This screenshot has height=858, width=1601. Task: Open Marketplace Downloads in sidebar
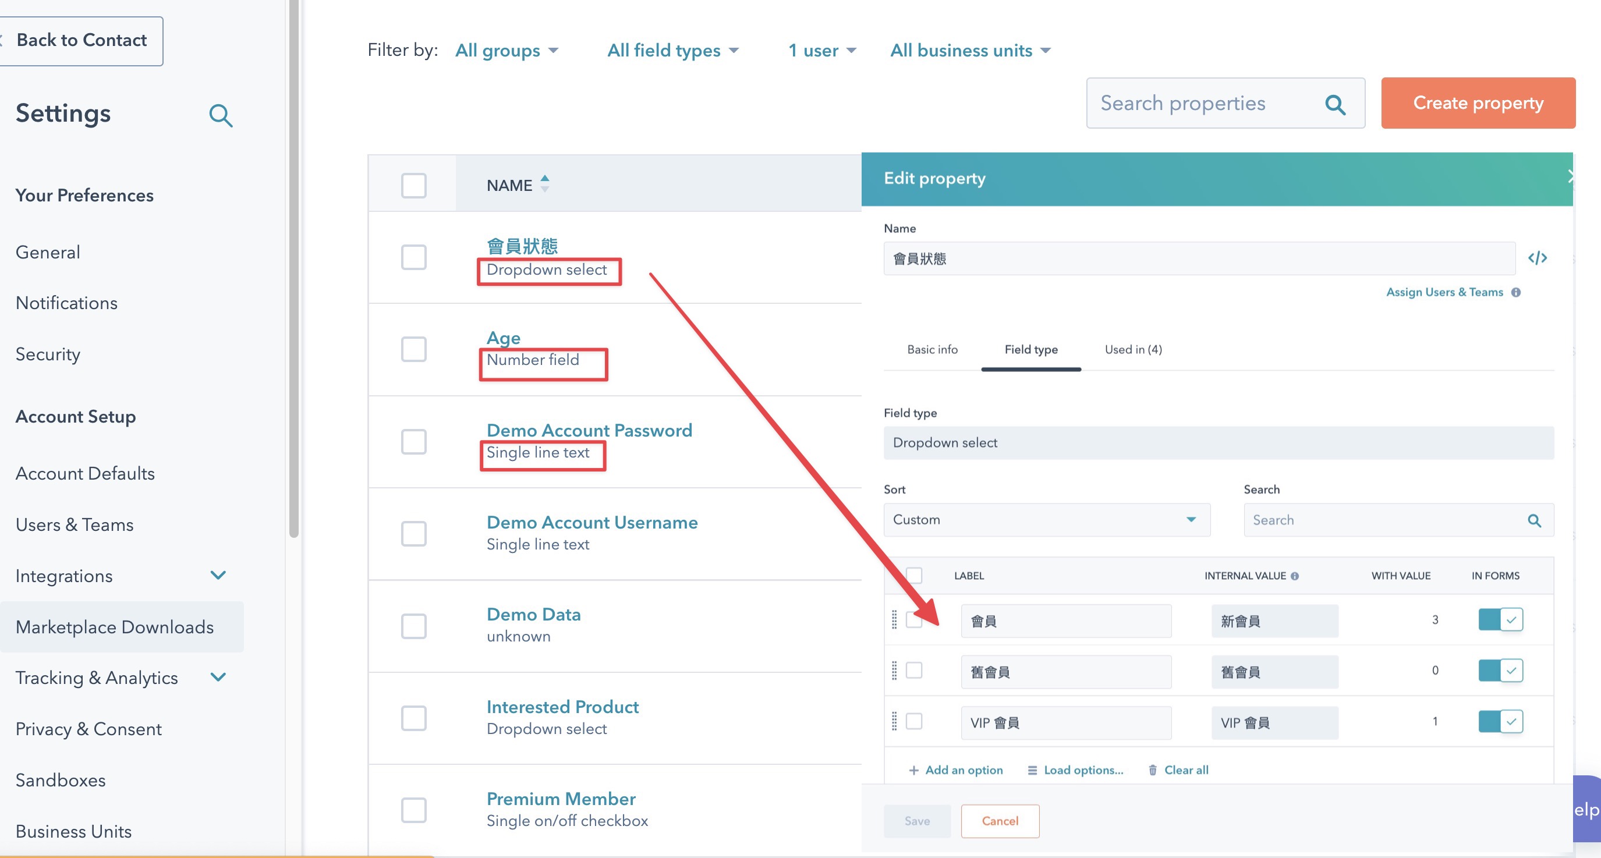coord(121,627)
